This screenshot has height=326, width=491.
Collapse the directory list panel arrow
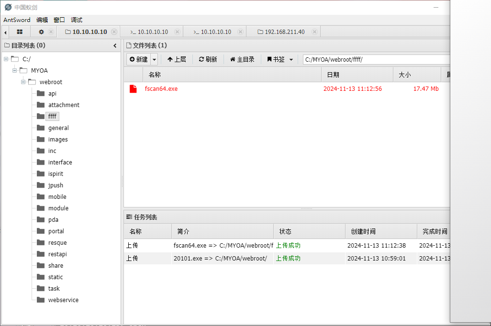click(x=115, y=45)
